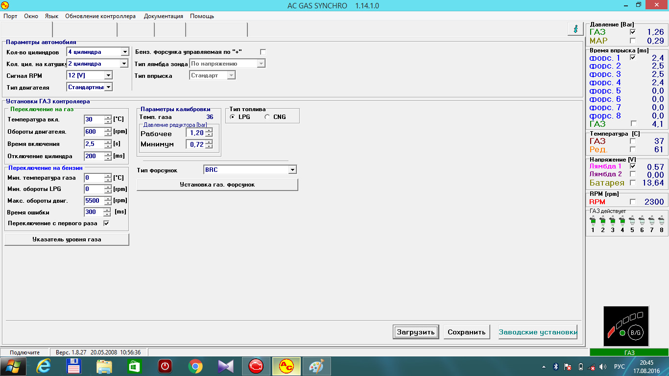This screenshot has width=669, height=376.
Task: Click gas injector icon number 4
Action: (622, 220)
